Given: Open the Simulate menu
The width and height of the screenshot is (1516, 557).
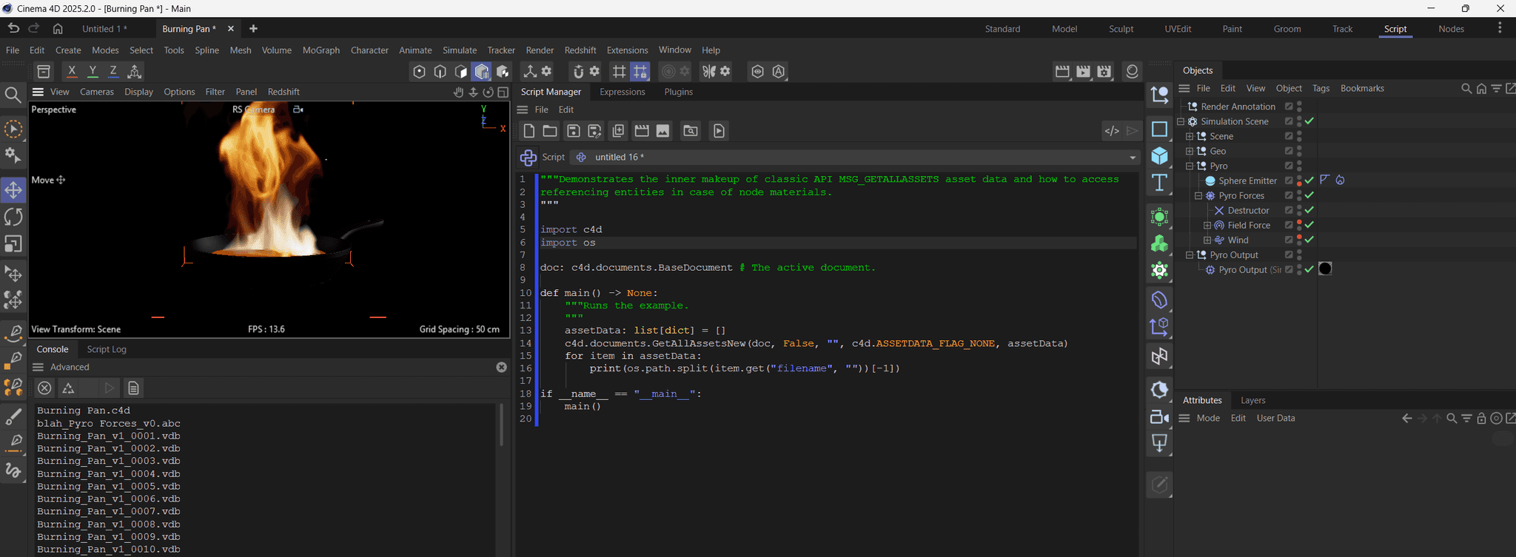Looking at the screenshot, I should pyautogui.click(x=460, y=50).
